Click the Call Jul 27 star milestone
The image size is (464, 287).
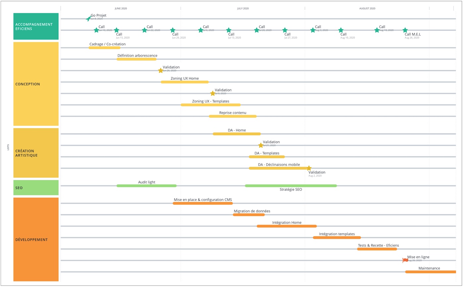click(284, 30)
